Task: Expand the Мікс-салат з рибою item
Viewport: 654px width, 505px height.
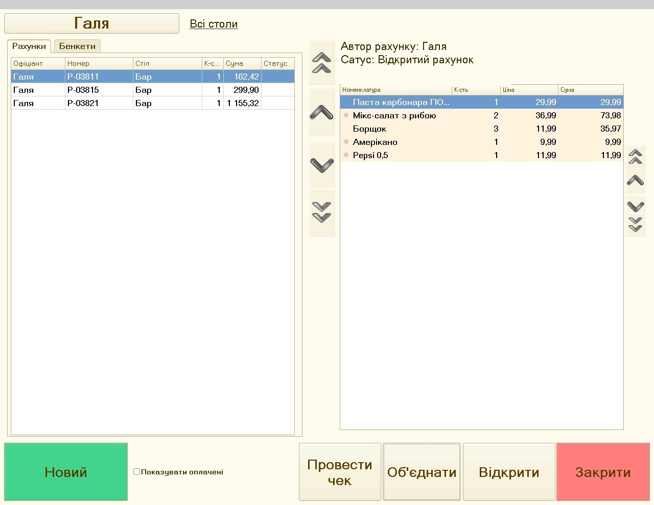Action: [346, 115]
